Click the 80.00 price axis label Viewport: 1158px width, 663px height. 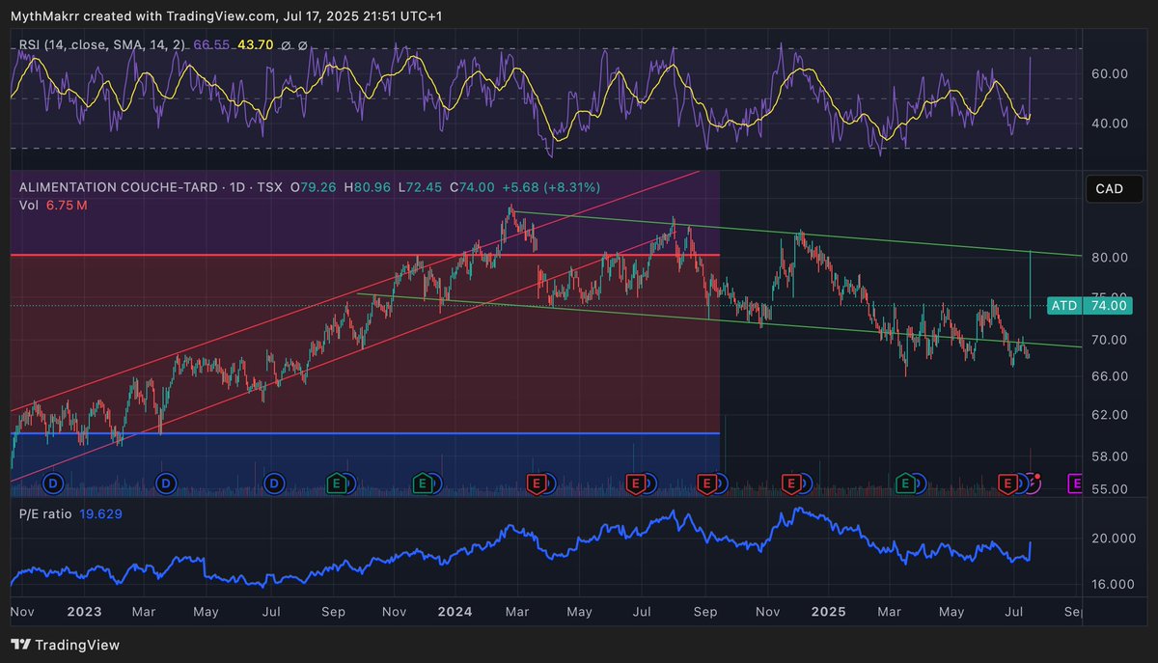[x=1111, y=257]
